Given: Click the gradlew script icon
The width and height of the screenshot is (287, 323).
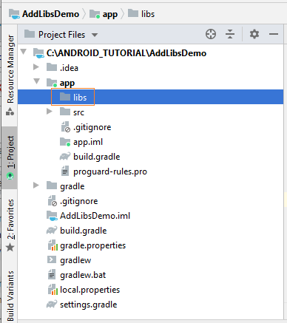Looking at the screenshot, I should [x=52, y=260].
